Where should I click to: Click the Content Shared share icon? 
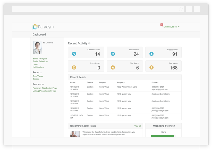[74, 54]
